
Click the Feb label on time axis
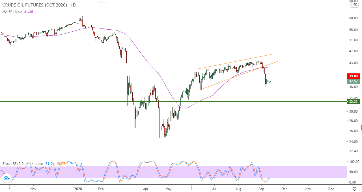pos(101,188)
